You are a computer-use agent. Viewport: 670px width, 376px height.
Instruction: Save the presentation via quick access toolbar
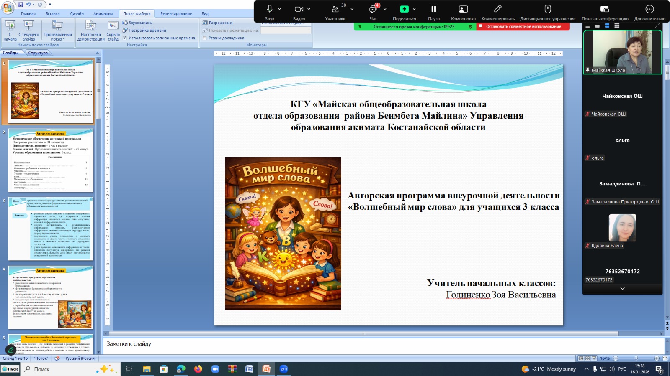click(21, 4)
